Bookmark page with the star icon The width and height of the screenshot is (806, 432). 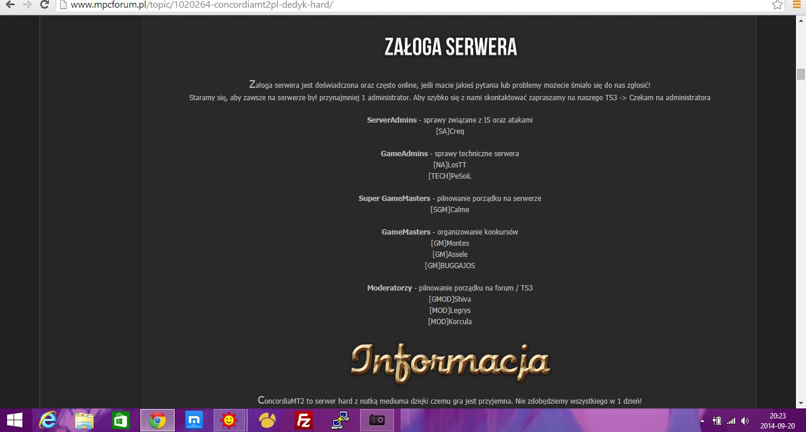point(778,5)
